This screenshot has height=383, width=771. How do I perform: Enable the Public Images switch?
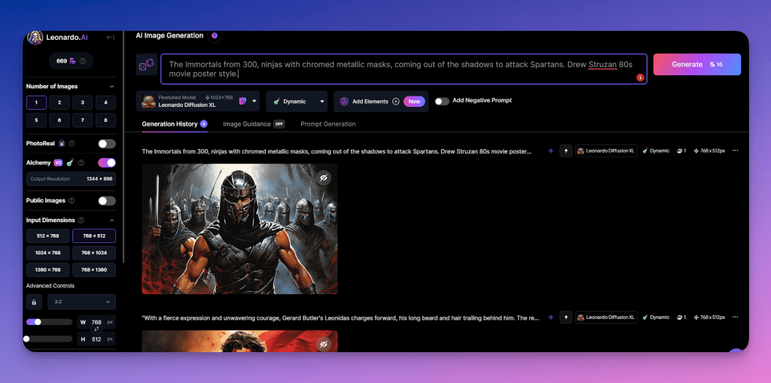107,201
